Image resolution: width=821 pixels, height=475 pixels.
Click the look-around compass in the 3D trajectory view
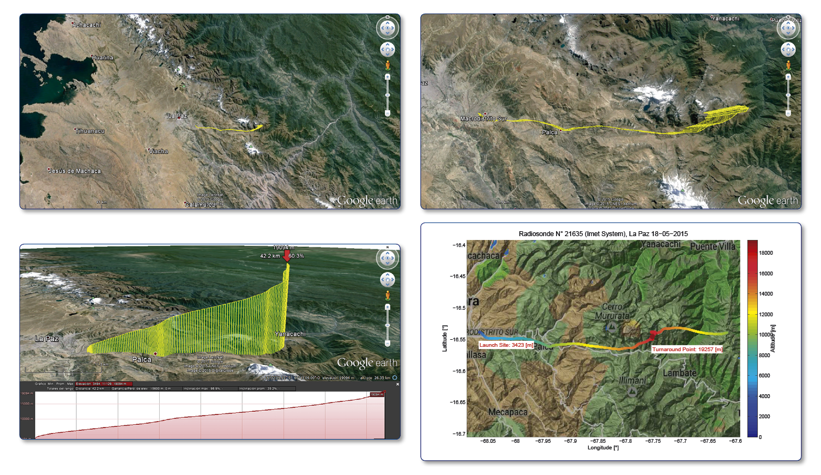[x=387, y=258]
